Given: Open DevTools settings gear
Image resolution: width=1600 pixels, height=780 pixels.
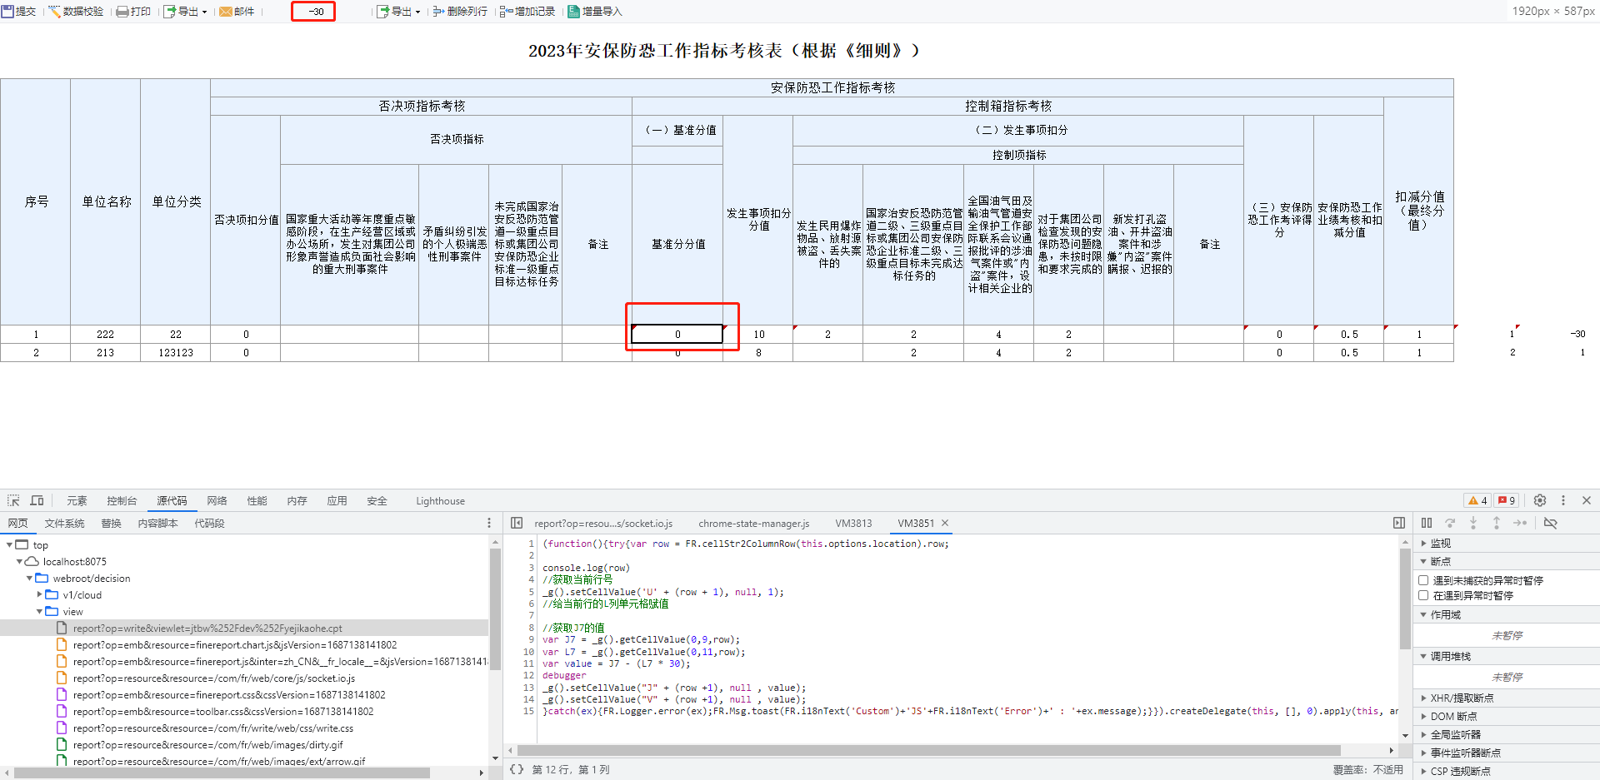Looking at the screenshot, I should (x=1540, y=500).
